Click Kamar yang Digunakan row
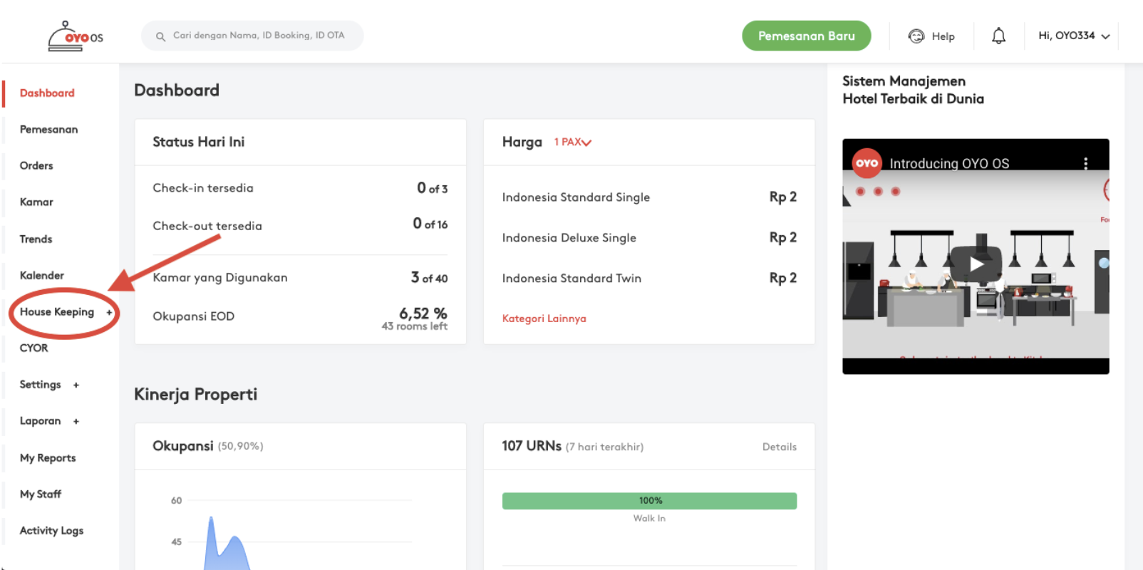 coord(300,278)
